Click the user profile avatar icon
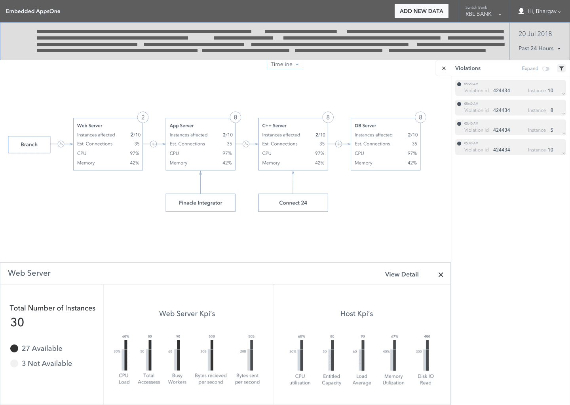The height and width of the screenshot is (405, 570). point(521,11)
